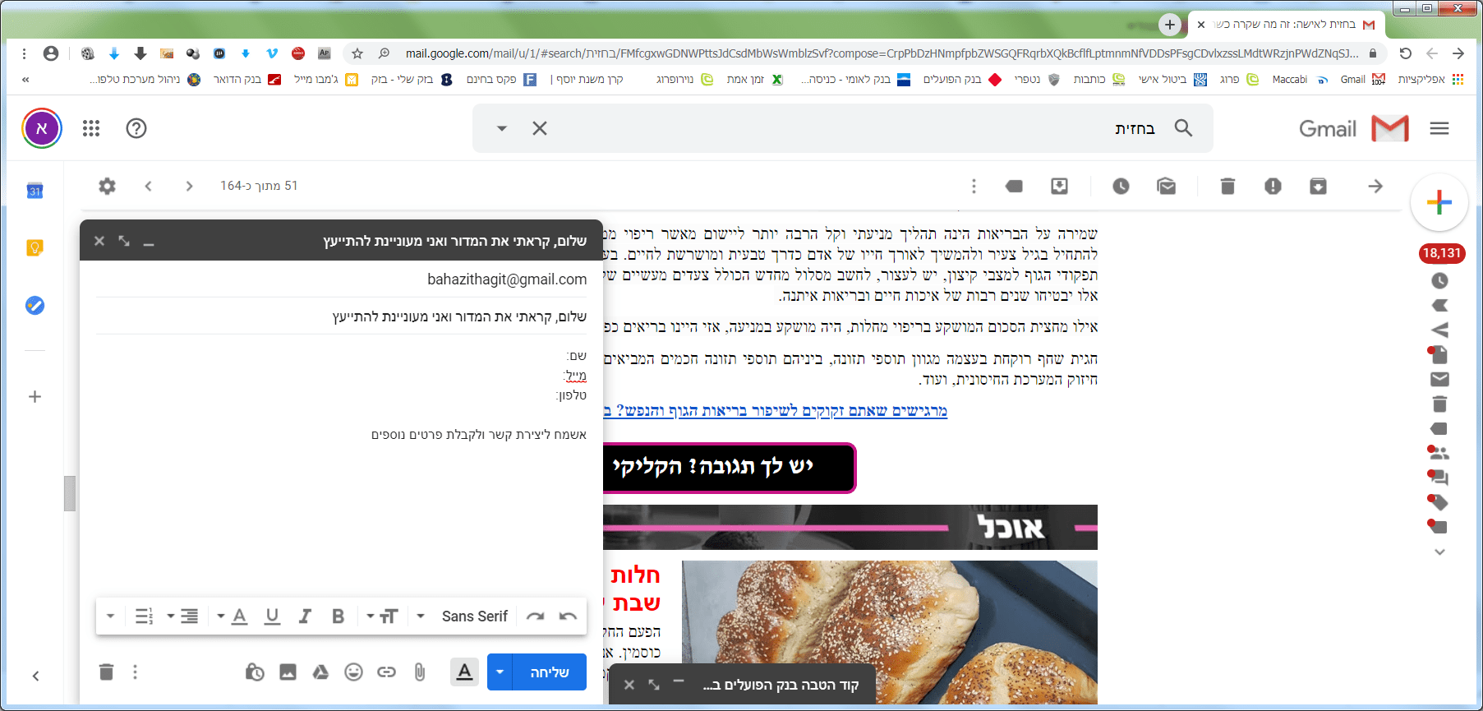Insert a photo in the compose window
The width and height of the screenshot is (1483, 711).
(288, 672)
